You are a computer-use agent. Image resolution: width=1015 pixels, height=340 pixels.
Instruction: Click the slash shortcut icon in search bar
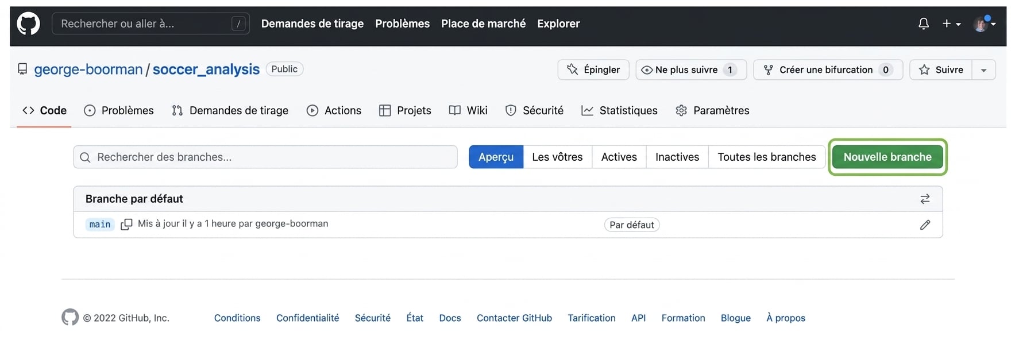click(x=238, y=24)
